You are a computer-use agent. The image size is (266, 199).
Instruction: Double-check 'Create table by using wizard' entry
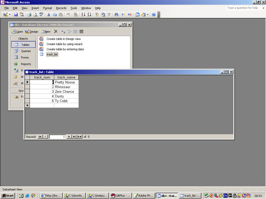(65, 44)
